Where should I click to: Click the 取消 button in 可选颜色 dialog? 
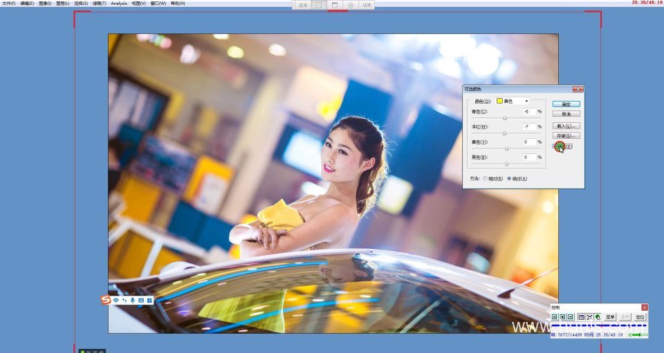coord(566,114)
